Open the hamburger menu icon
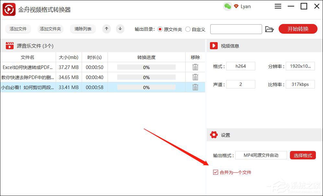 [x=278, y=6]
